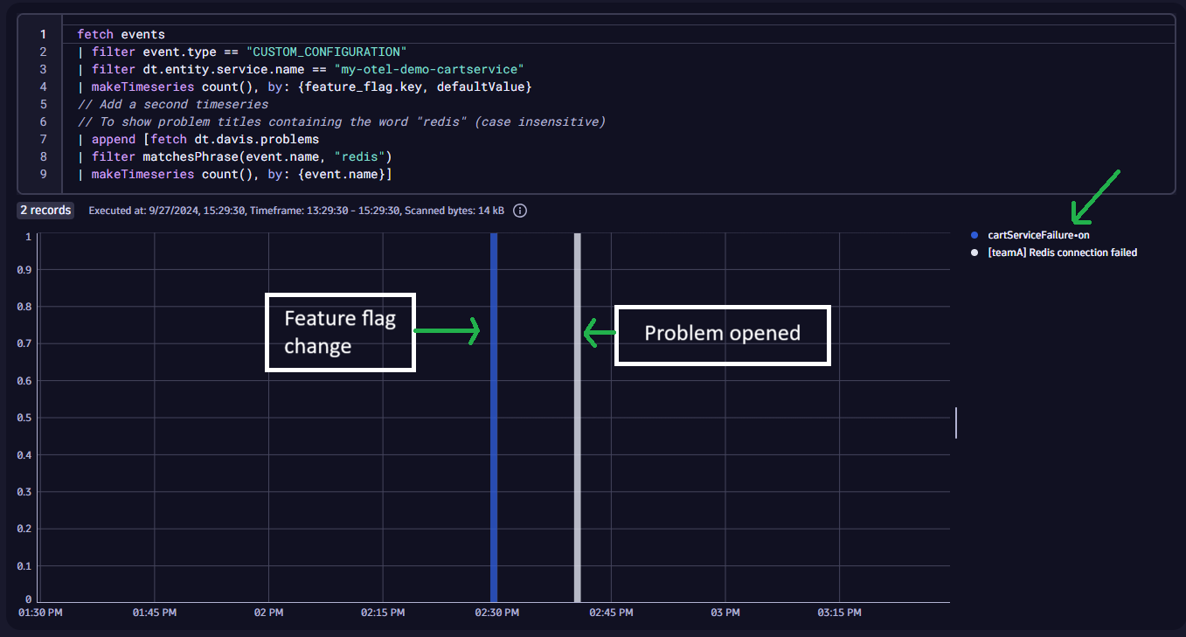Click the 'append [fetch dt.davis.problems' line

pyautogui.click(x=198, y=139)
